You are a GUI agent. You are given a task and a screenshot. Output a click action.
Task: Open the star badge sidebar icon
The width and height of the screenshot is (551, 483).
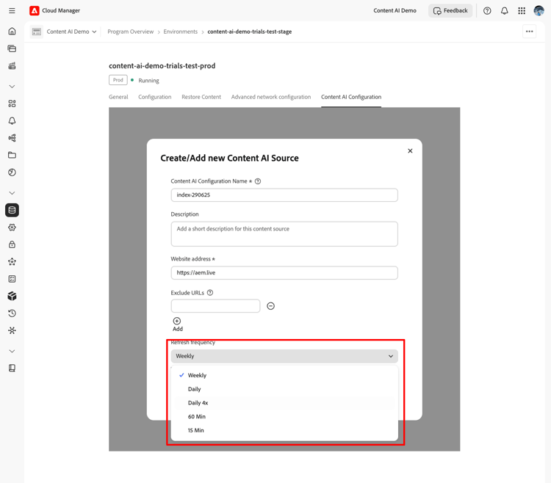point(12,262)
